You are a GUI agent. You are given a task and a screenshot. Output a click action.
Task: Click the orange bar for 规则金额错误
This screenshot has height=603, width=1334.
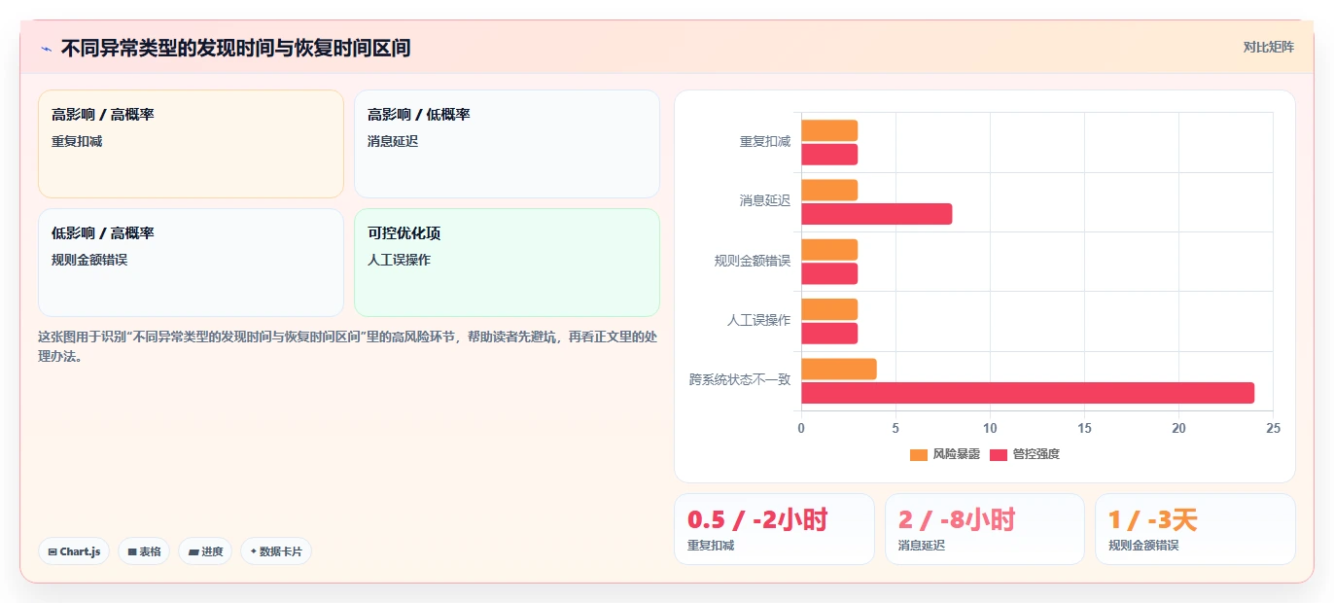tap(829, 250)
